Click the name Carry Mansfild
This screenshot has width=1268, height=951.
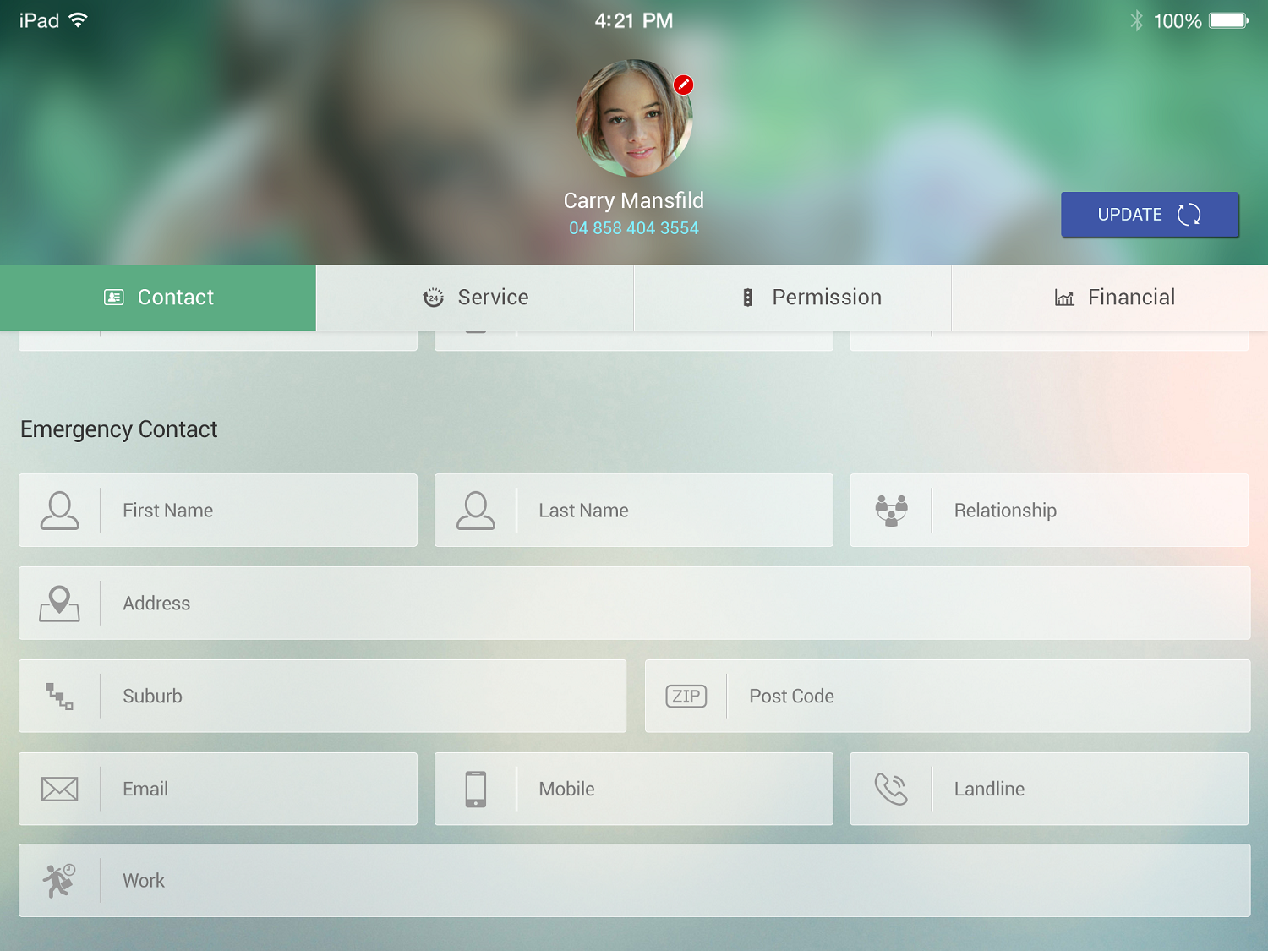[634, 201]
